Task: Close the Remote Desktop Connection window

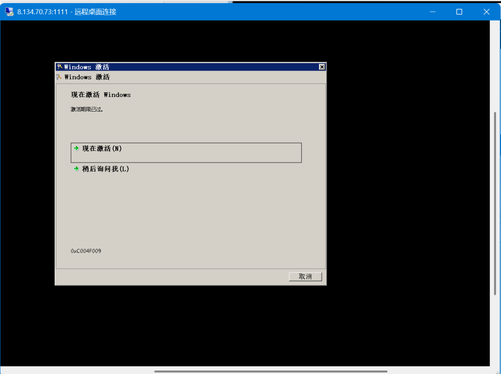Action: click(486, 12)
